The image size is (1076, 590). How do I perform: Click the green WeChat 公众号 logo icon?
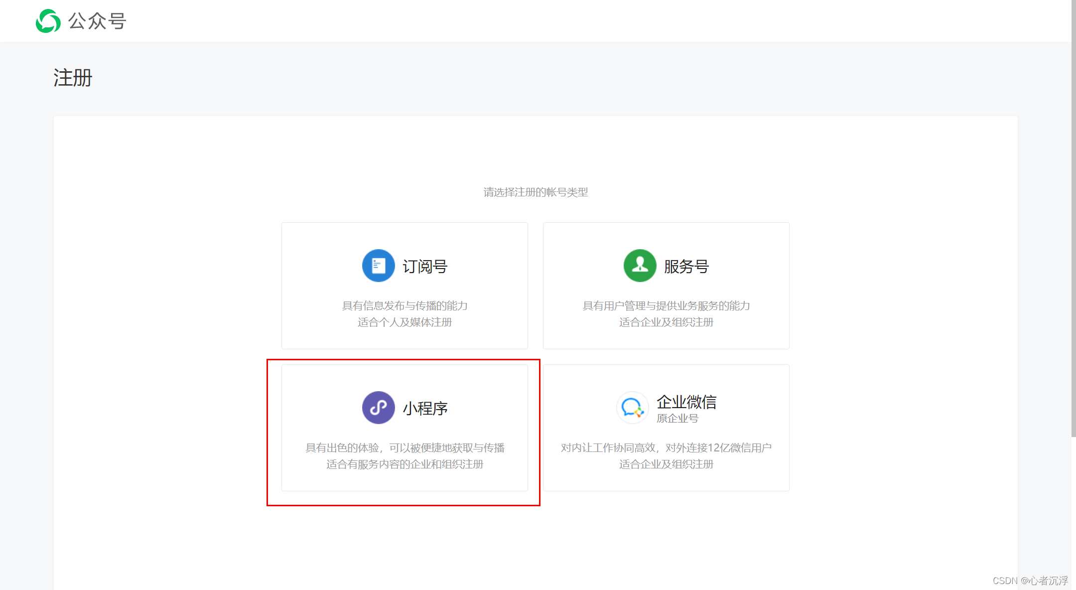(48, 21)
